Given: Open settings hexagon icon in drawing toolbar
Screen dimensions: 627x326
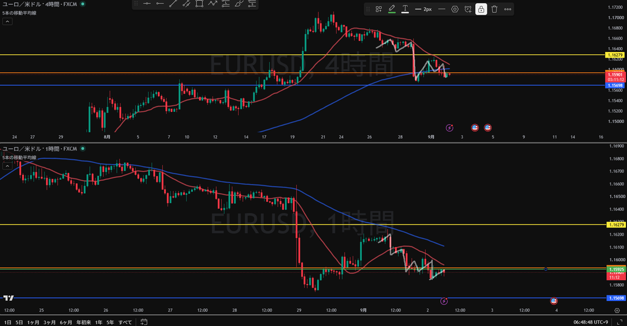Looking at the screenshot, I should point(455,9).
